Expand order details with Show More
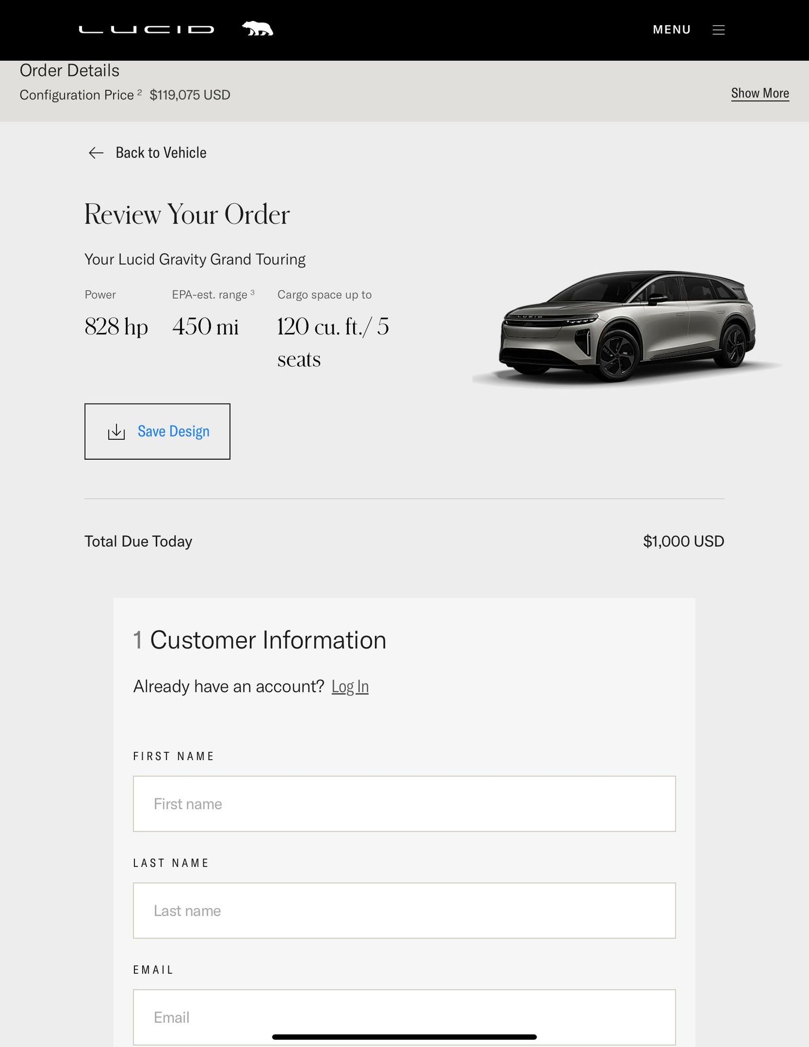Screen dimensions: 809x1047 (759, 93)
